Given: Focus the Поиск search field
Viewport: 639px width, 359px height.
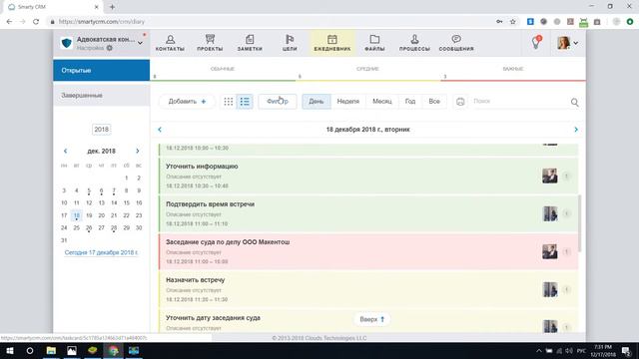Looking at the screenshot, I should [x=519, y=101].
